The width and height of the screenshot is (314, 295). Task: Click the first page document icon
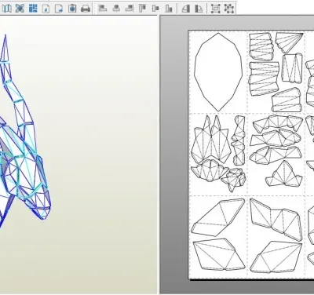click(46, 9)
